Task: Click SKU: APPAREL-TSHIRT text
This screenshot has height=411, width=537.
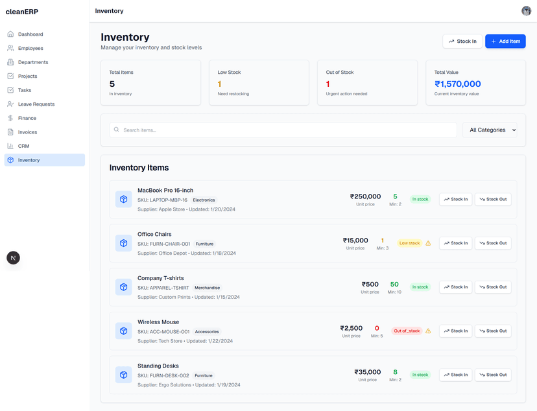Action: 163,288
